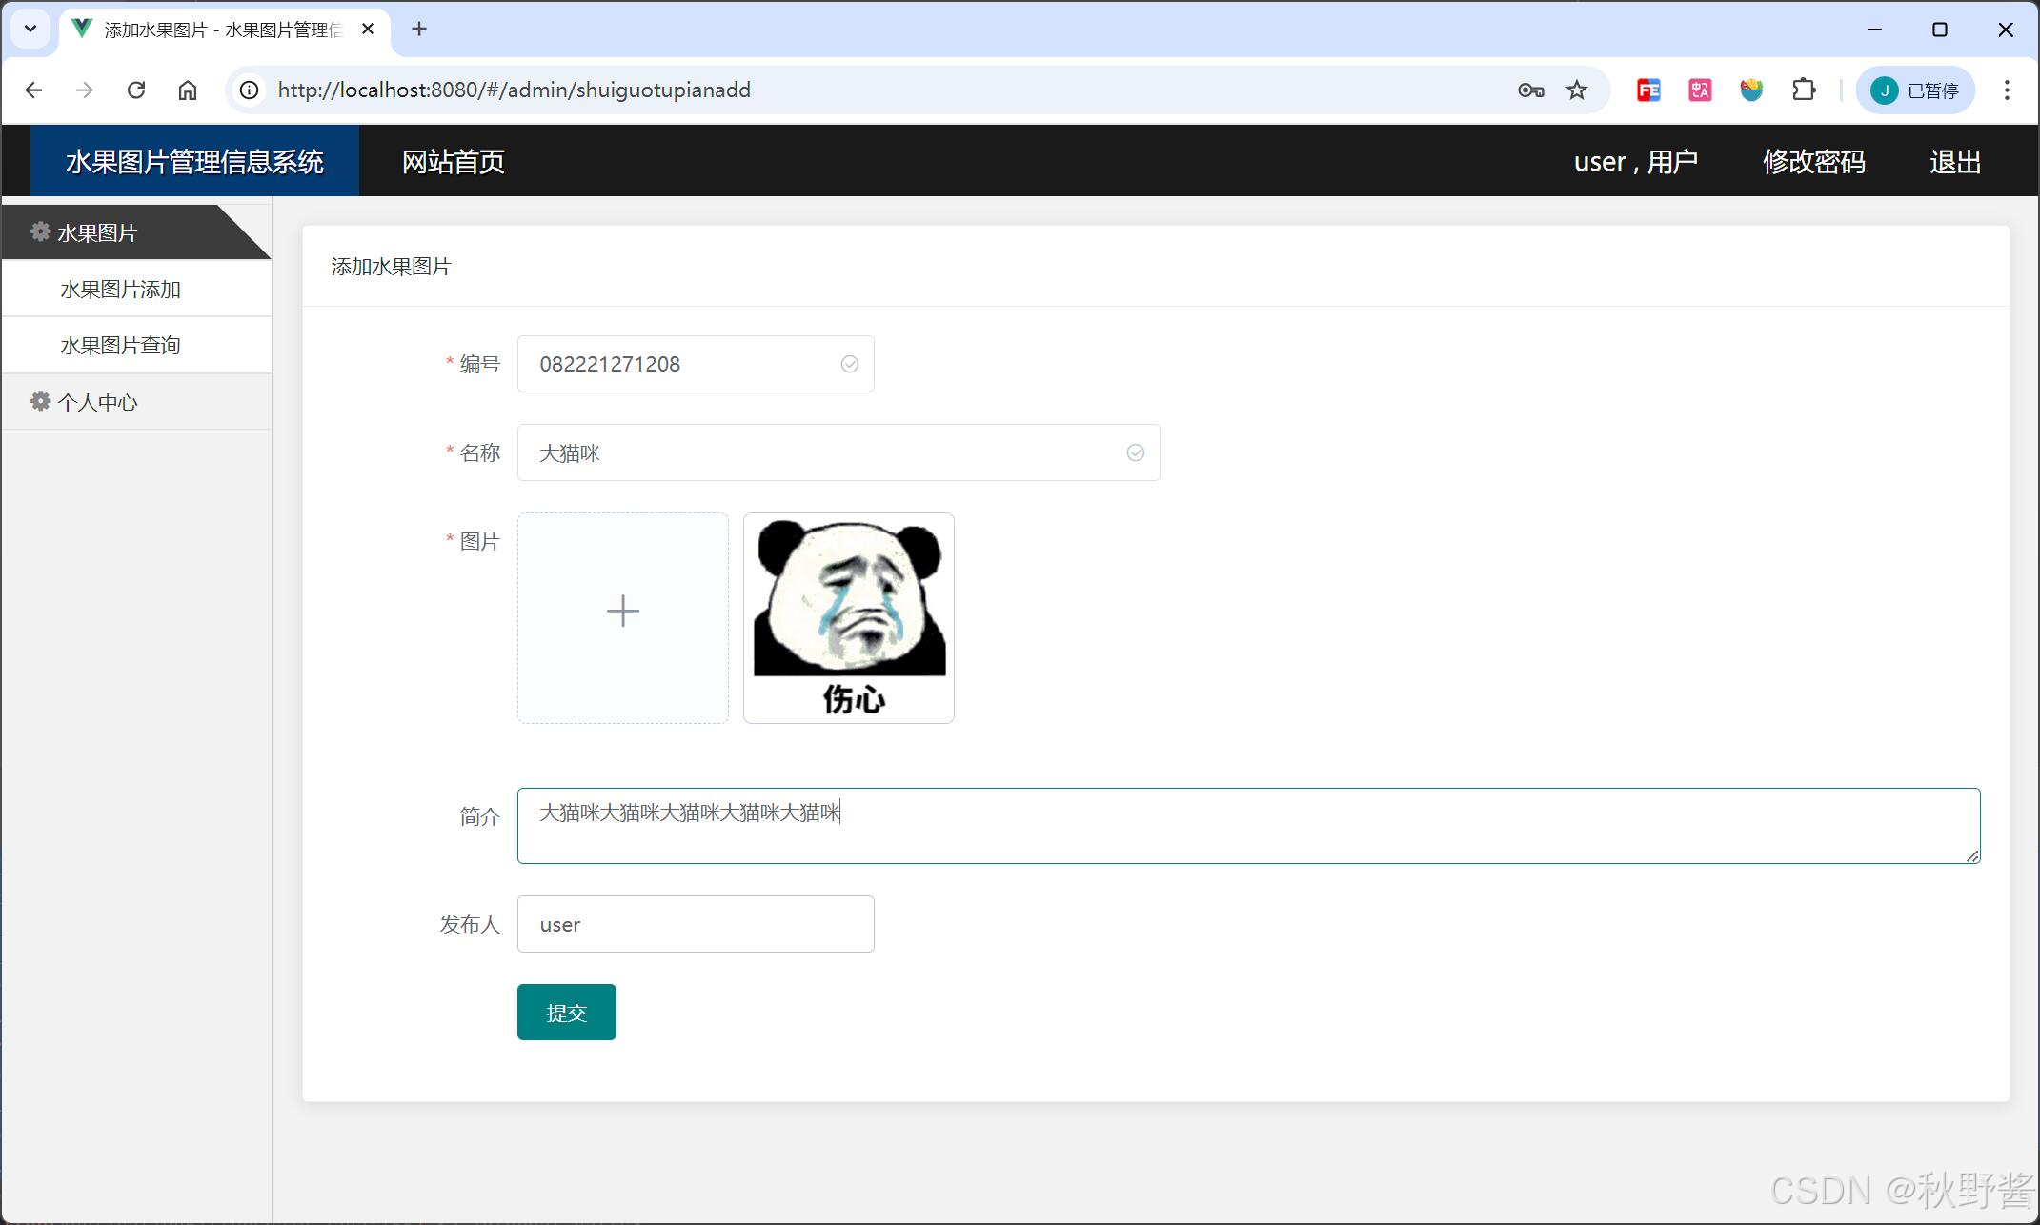
Task: Open 网站首页 in top navigation
Action: (x=453, y=162)
